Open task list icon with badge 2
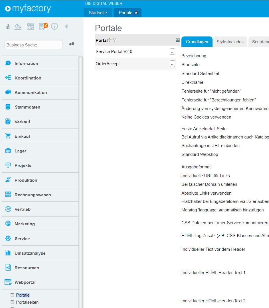This screenshot has height=308, width=269. tap(42, 26)
